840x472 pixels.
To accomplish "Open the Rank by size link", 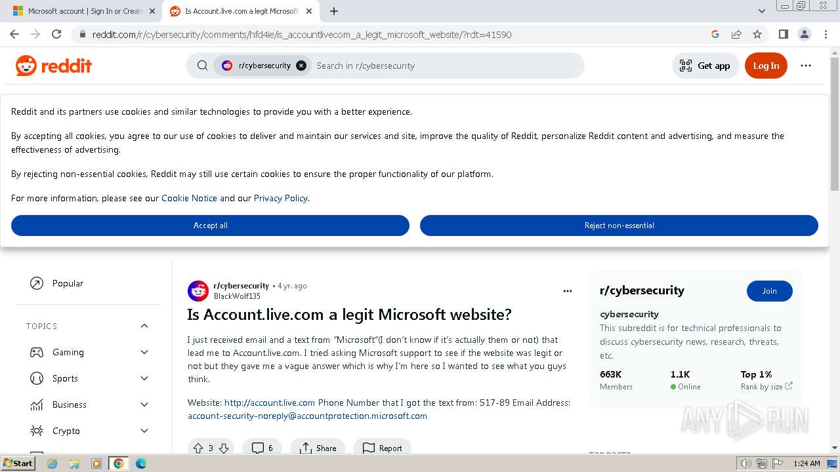I will point(766,387).
